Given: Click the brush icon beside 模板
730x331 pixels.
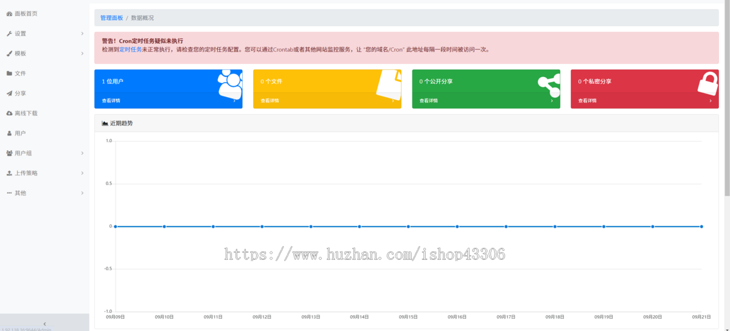Looking at the screenshot, I should 9,53.
